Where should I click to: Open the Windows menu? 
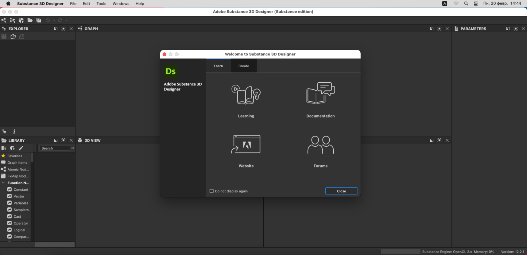(121, 4)
